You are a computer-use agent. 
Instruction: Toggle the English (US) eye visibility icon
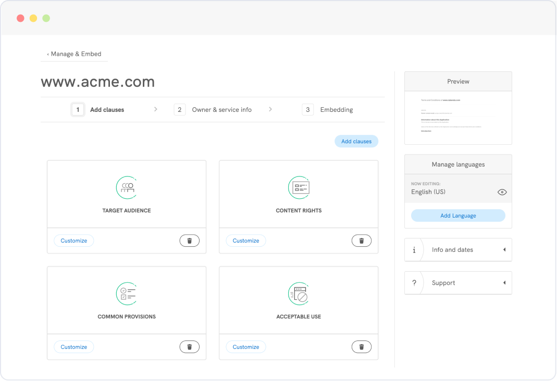coord(502,192)
